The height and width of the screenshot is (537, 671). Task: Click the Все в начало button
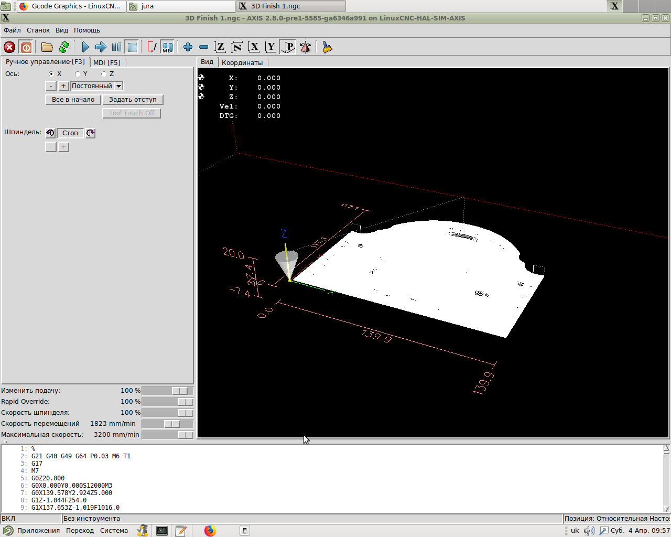pos(73,100)
